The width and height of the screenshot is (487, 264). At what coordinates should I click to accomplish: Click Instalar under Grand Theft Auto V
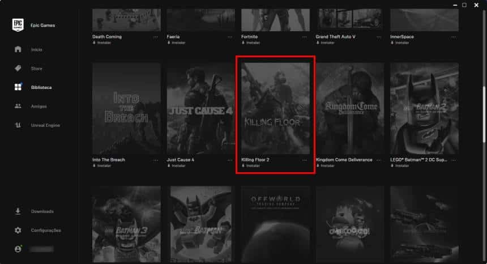click(325, 43)
